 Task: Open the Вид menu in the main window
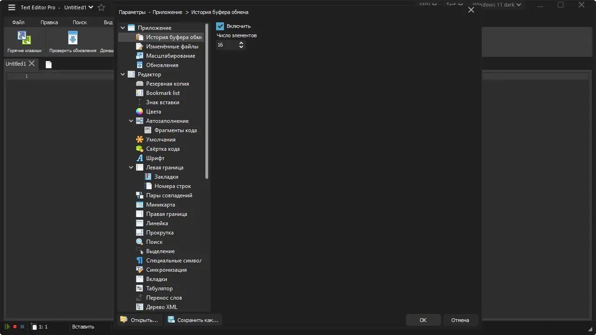pos(108,22)
